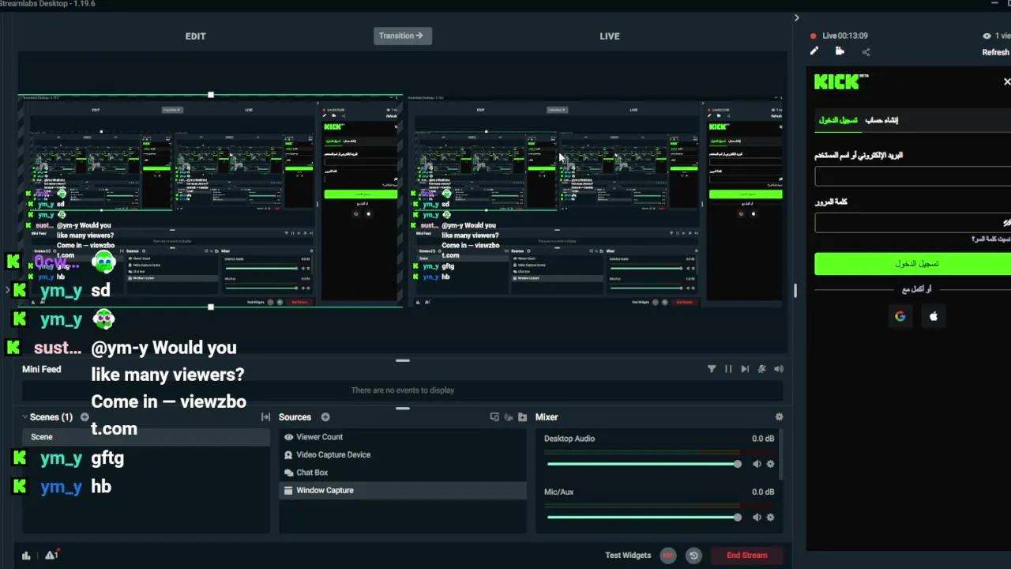Add a source folder icon
Image resolution: width=1011 pixels, height=569 pixels.
click(522, 417)
